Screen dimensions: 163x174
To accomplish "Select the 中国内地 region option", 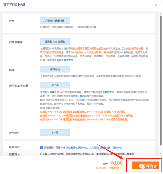I will pyautogui.click(x=55, y=69).
